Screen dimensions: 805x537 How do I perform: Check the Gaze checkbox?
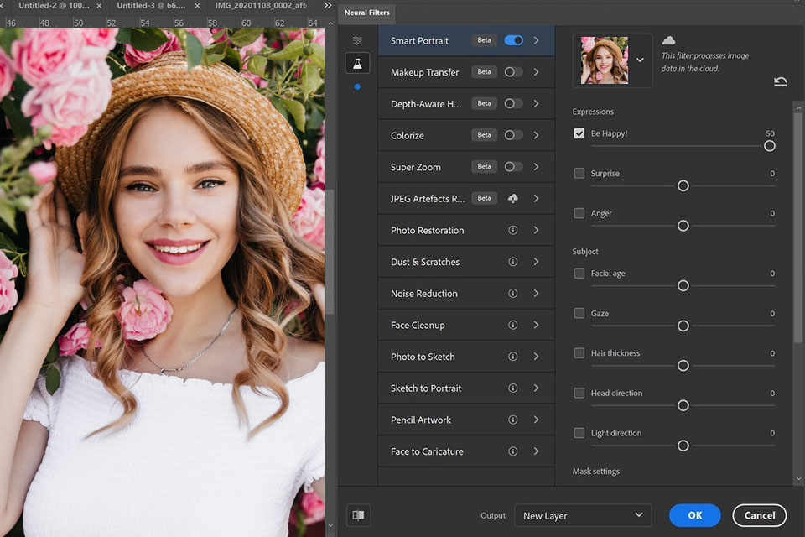point(579,314)
